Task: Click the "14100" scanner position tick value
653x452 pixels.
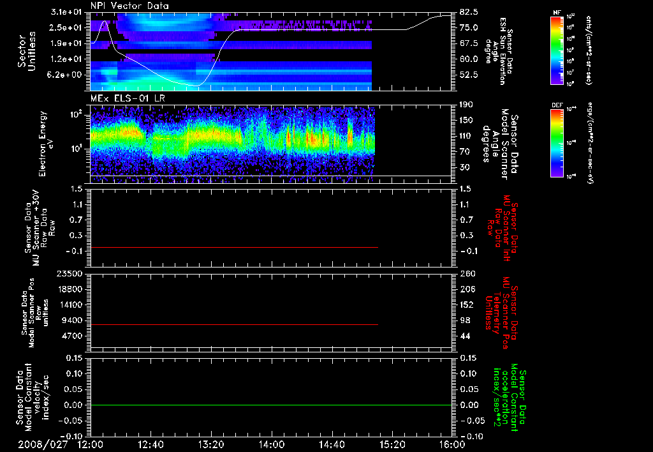Action: 71,305
